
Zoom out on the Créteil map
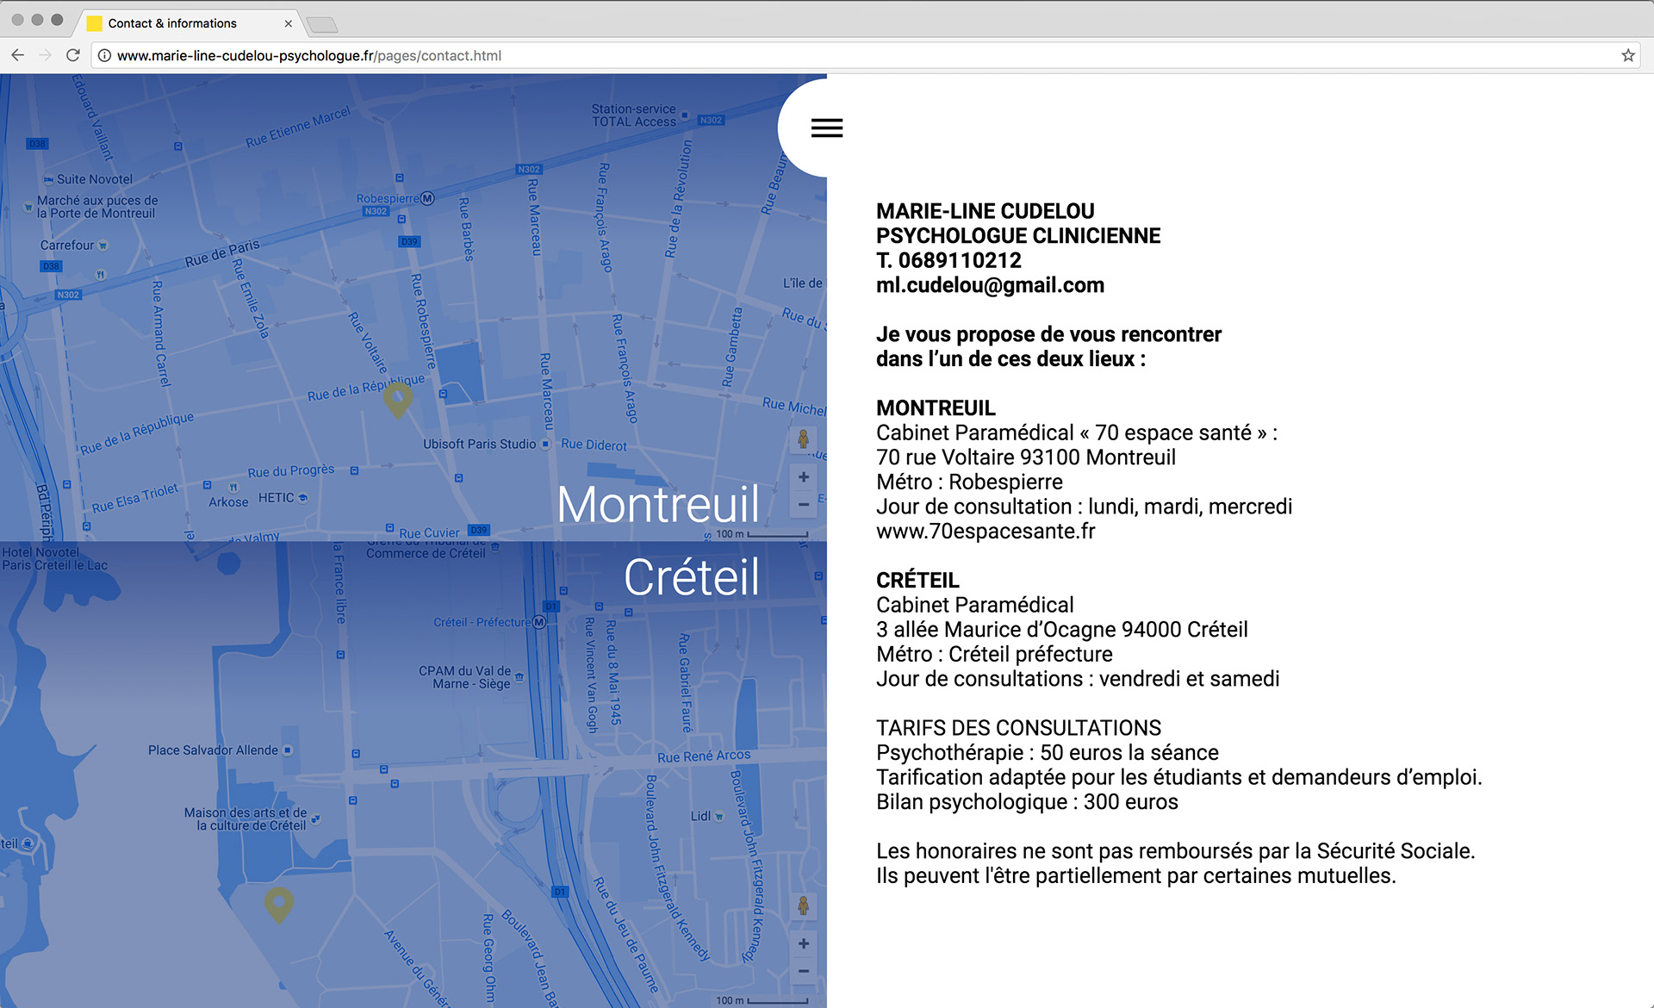[803, 972]
